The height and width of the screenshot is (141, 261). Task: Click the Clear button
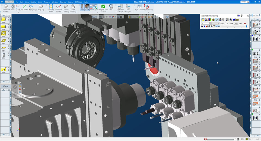(6, 86)
